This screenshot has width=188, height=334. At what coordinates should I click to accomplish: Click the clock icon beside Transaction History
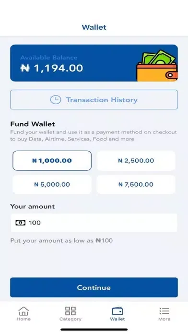pyautogui.click(x=56, y=100)
